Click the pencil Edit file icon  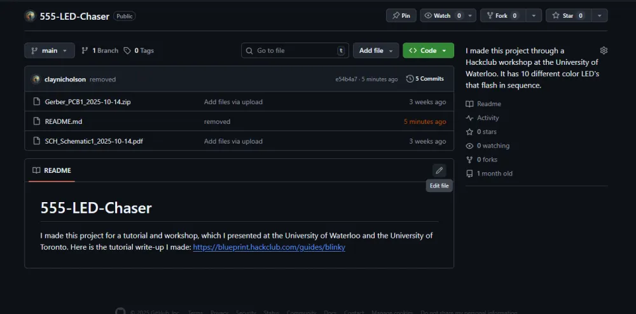(439, 170)
